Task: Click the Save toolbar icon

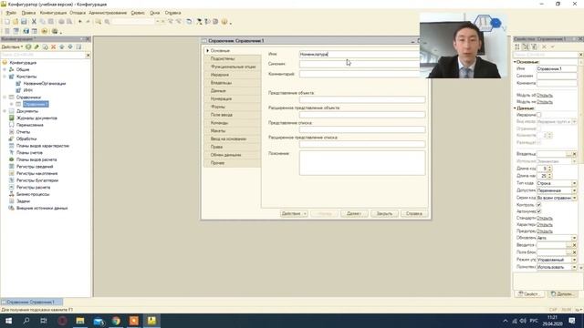Action: [24, 22]
